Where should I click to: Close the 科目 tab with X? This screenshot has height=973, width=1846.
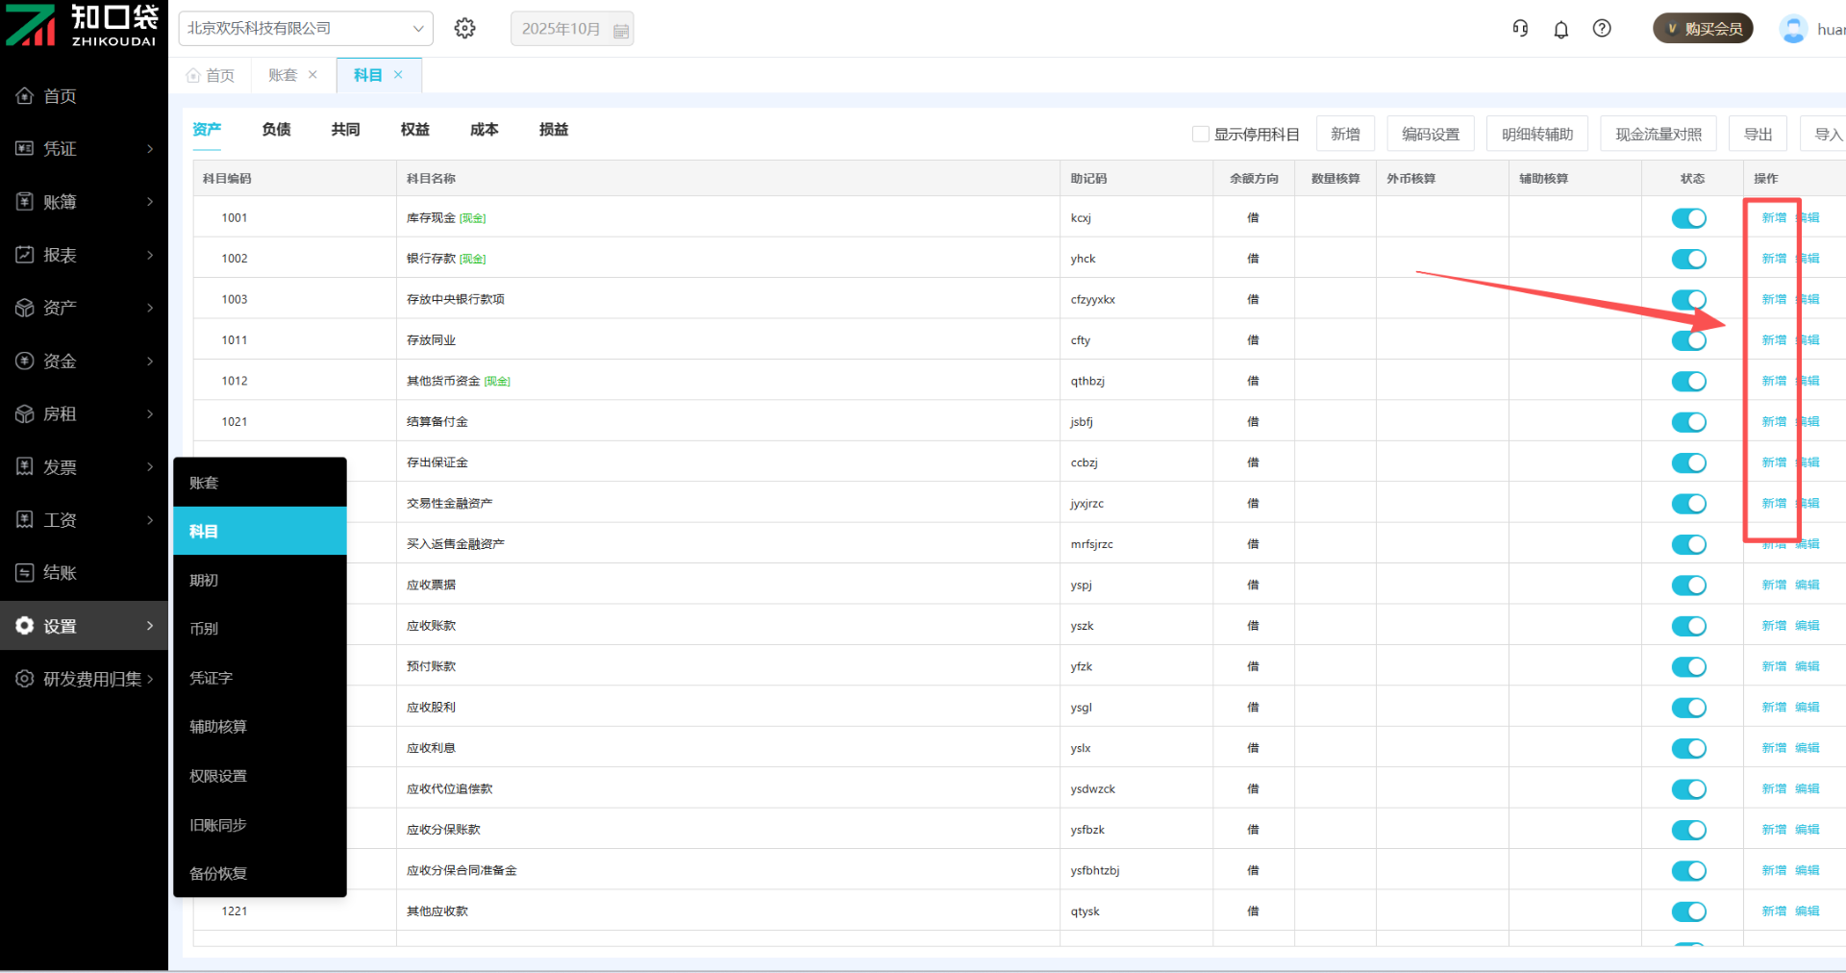pos(398,75)
